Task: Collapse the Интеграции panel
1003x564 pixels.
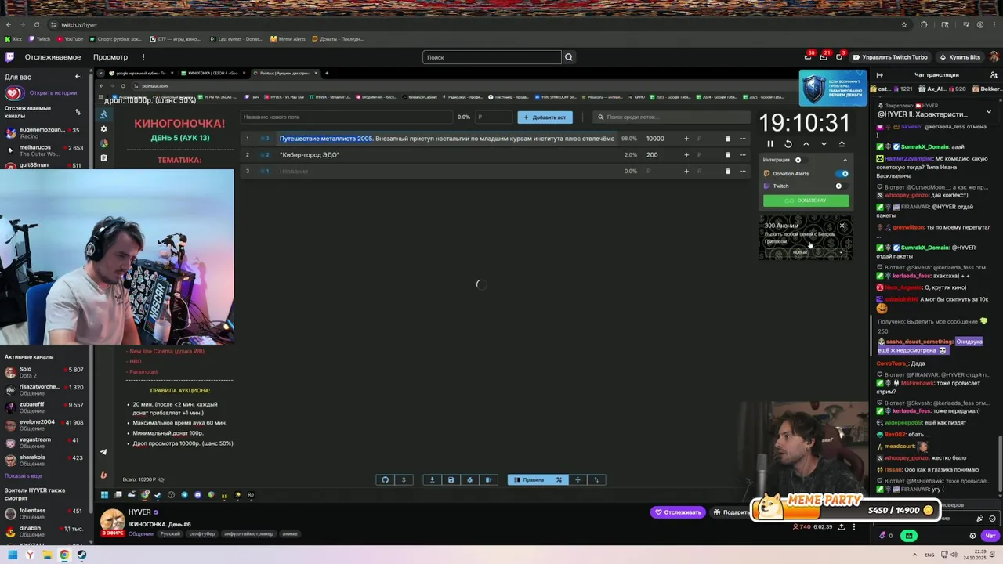Action: click(x=845, y=160)
